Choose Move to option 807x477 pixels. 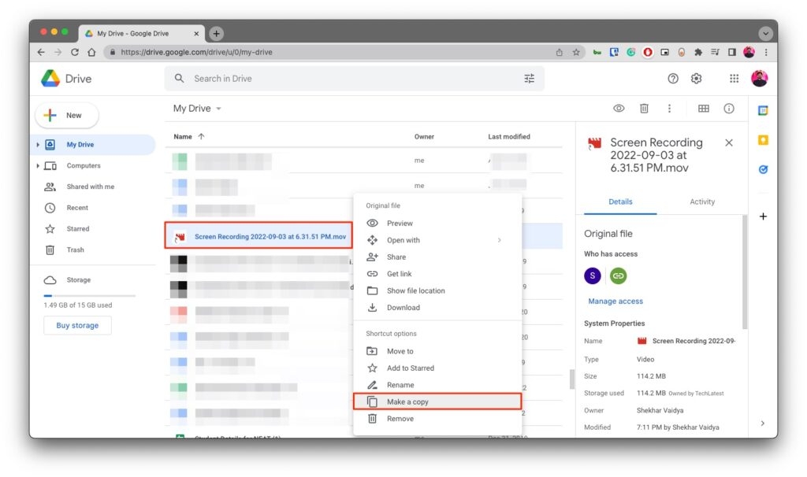click(437, 351)
